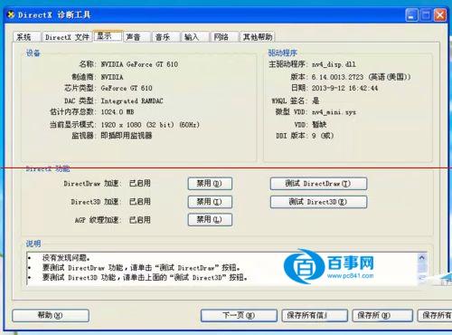Select monitor value 即插即用监视器
Viewport: 452px width, 335px height.
coord(127,136)
